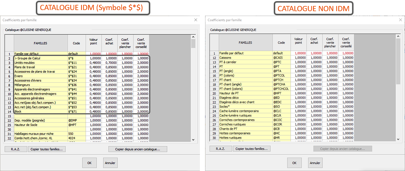Click code cell '$*$34' for Accessoires d'éviers
The height and width of the screenshot is (171, 405).
click(77, 80)
